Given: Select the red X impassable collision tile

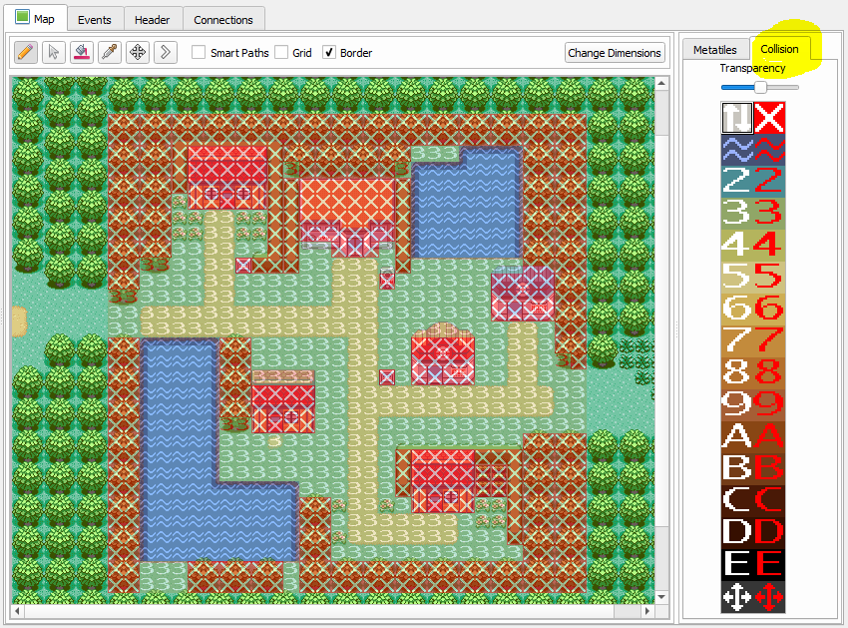Looking at the screenshot, I should (769, 118).
